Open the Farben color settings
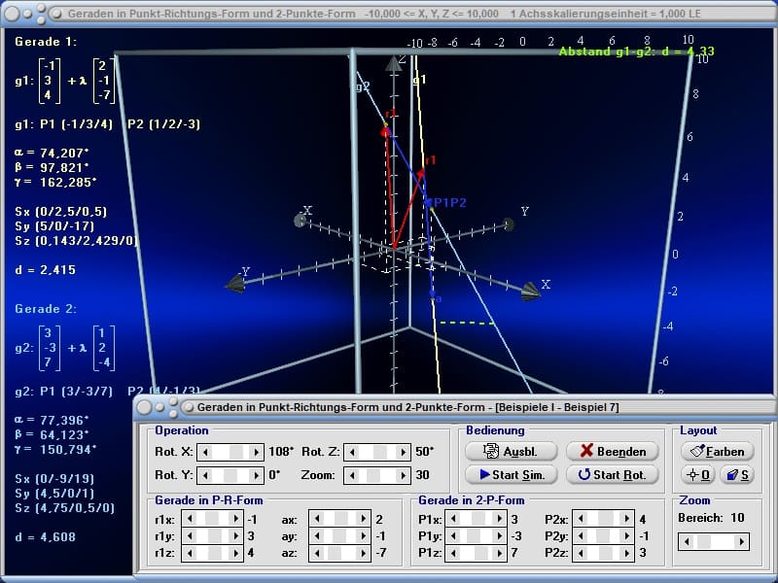The image size is (778, 583). coord(718,451)
